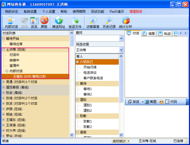This screenshot has height=145, width=190.
Task: Open the 发送 send dropdown arrow
Action: (142, 102)
